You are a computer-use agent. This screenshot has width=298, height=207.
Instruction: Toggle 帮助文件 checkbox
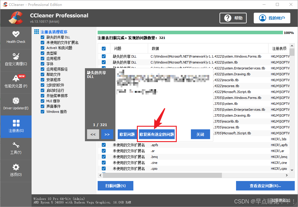(42, 74)
